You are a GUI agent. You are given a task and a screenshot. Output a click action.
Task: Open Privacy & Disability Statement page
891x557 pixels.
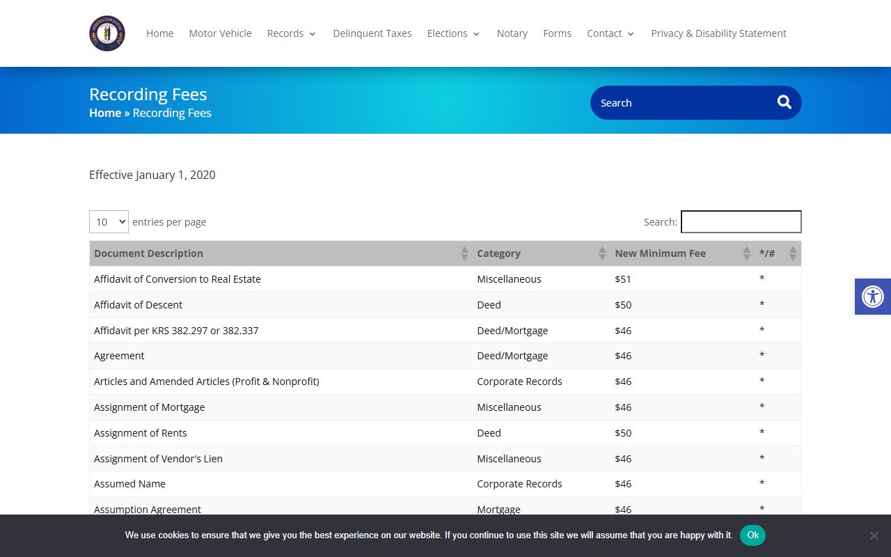click(718, 33)
